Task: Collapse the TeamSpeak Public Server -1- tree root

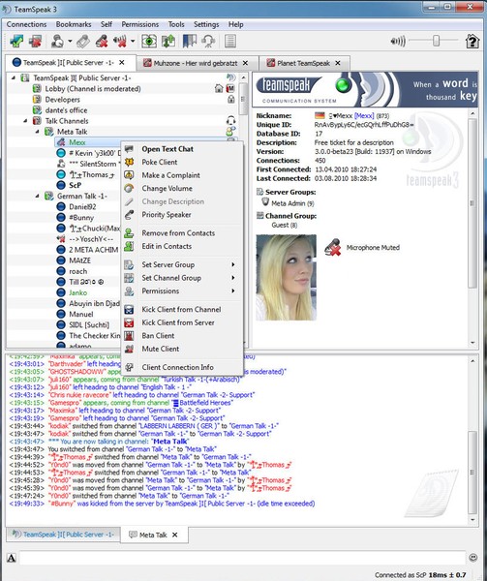Action: pyautogui.click(x=14, y=77)
